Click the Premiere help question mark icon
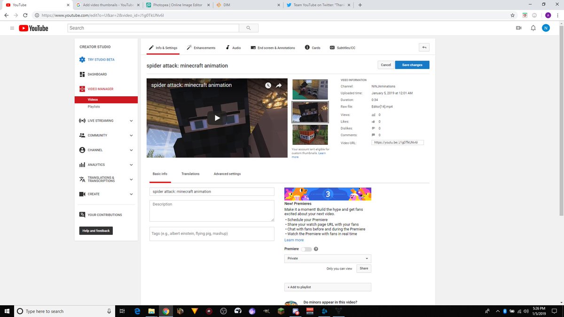The height and width of the screenshot is (317, 564). point(316,249)
